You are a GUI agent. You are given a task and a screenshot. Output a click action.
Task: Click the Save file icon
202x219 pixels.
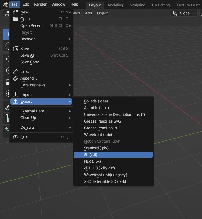coord(15,49)
